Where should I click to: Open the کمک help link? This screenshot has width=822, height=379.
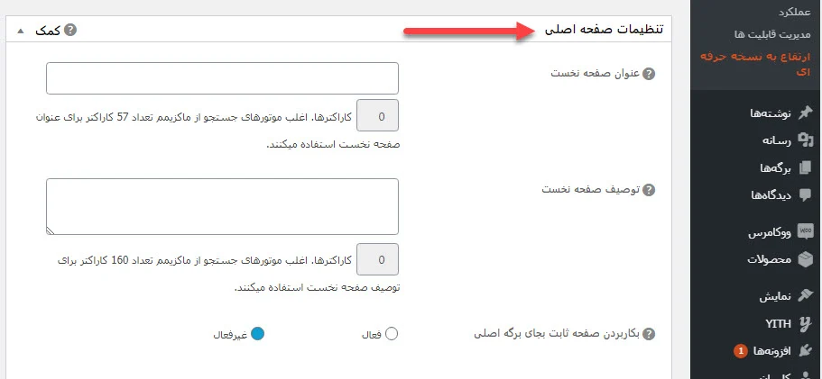tap(56, 30)
